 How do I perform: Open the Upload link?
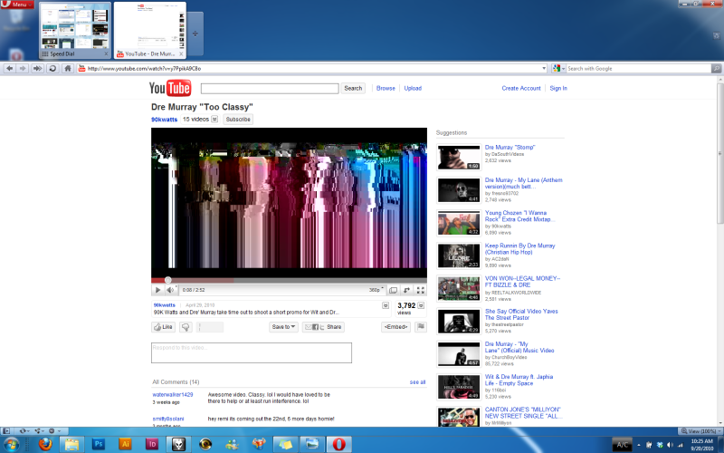pos(413,88)
